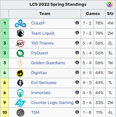Click the Cloud9 team logo
Screen dimensions: 116x117
point(20,23)
